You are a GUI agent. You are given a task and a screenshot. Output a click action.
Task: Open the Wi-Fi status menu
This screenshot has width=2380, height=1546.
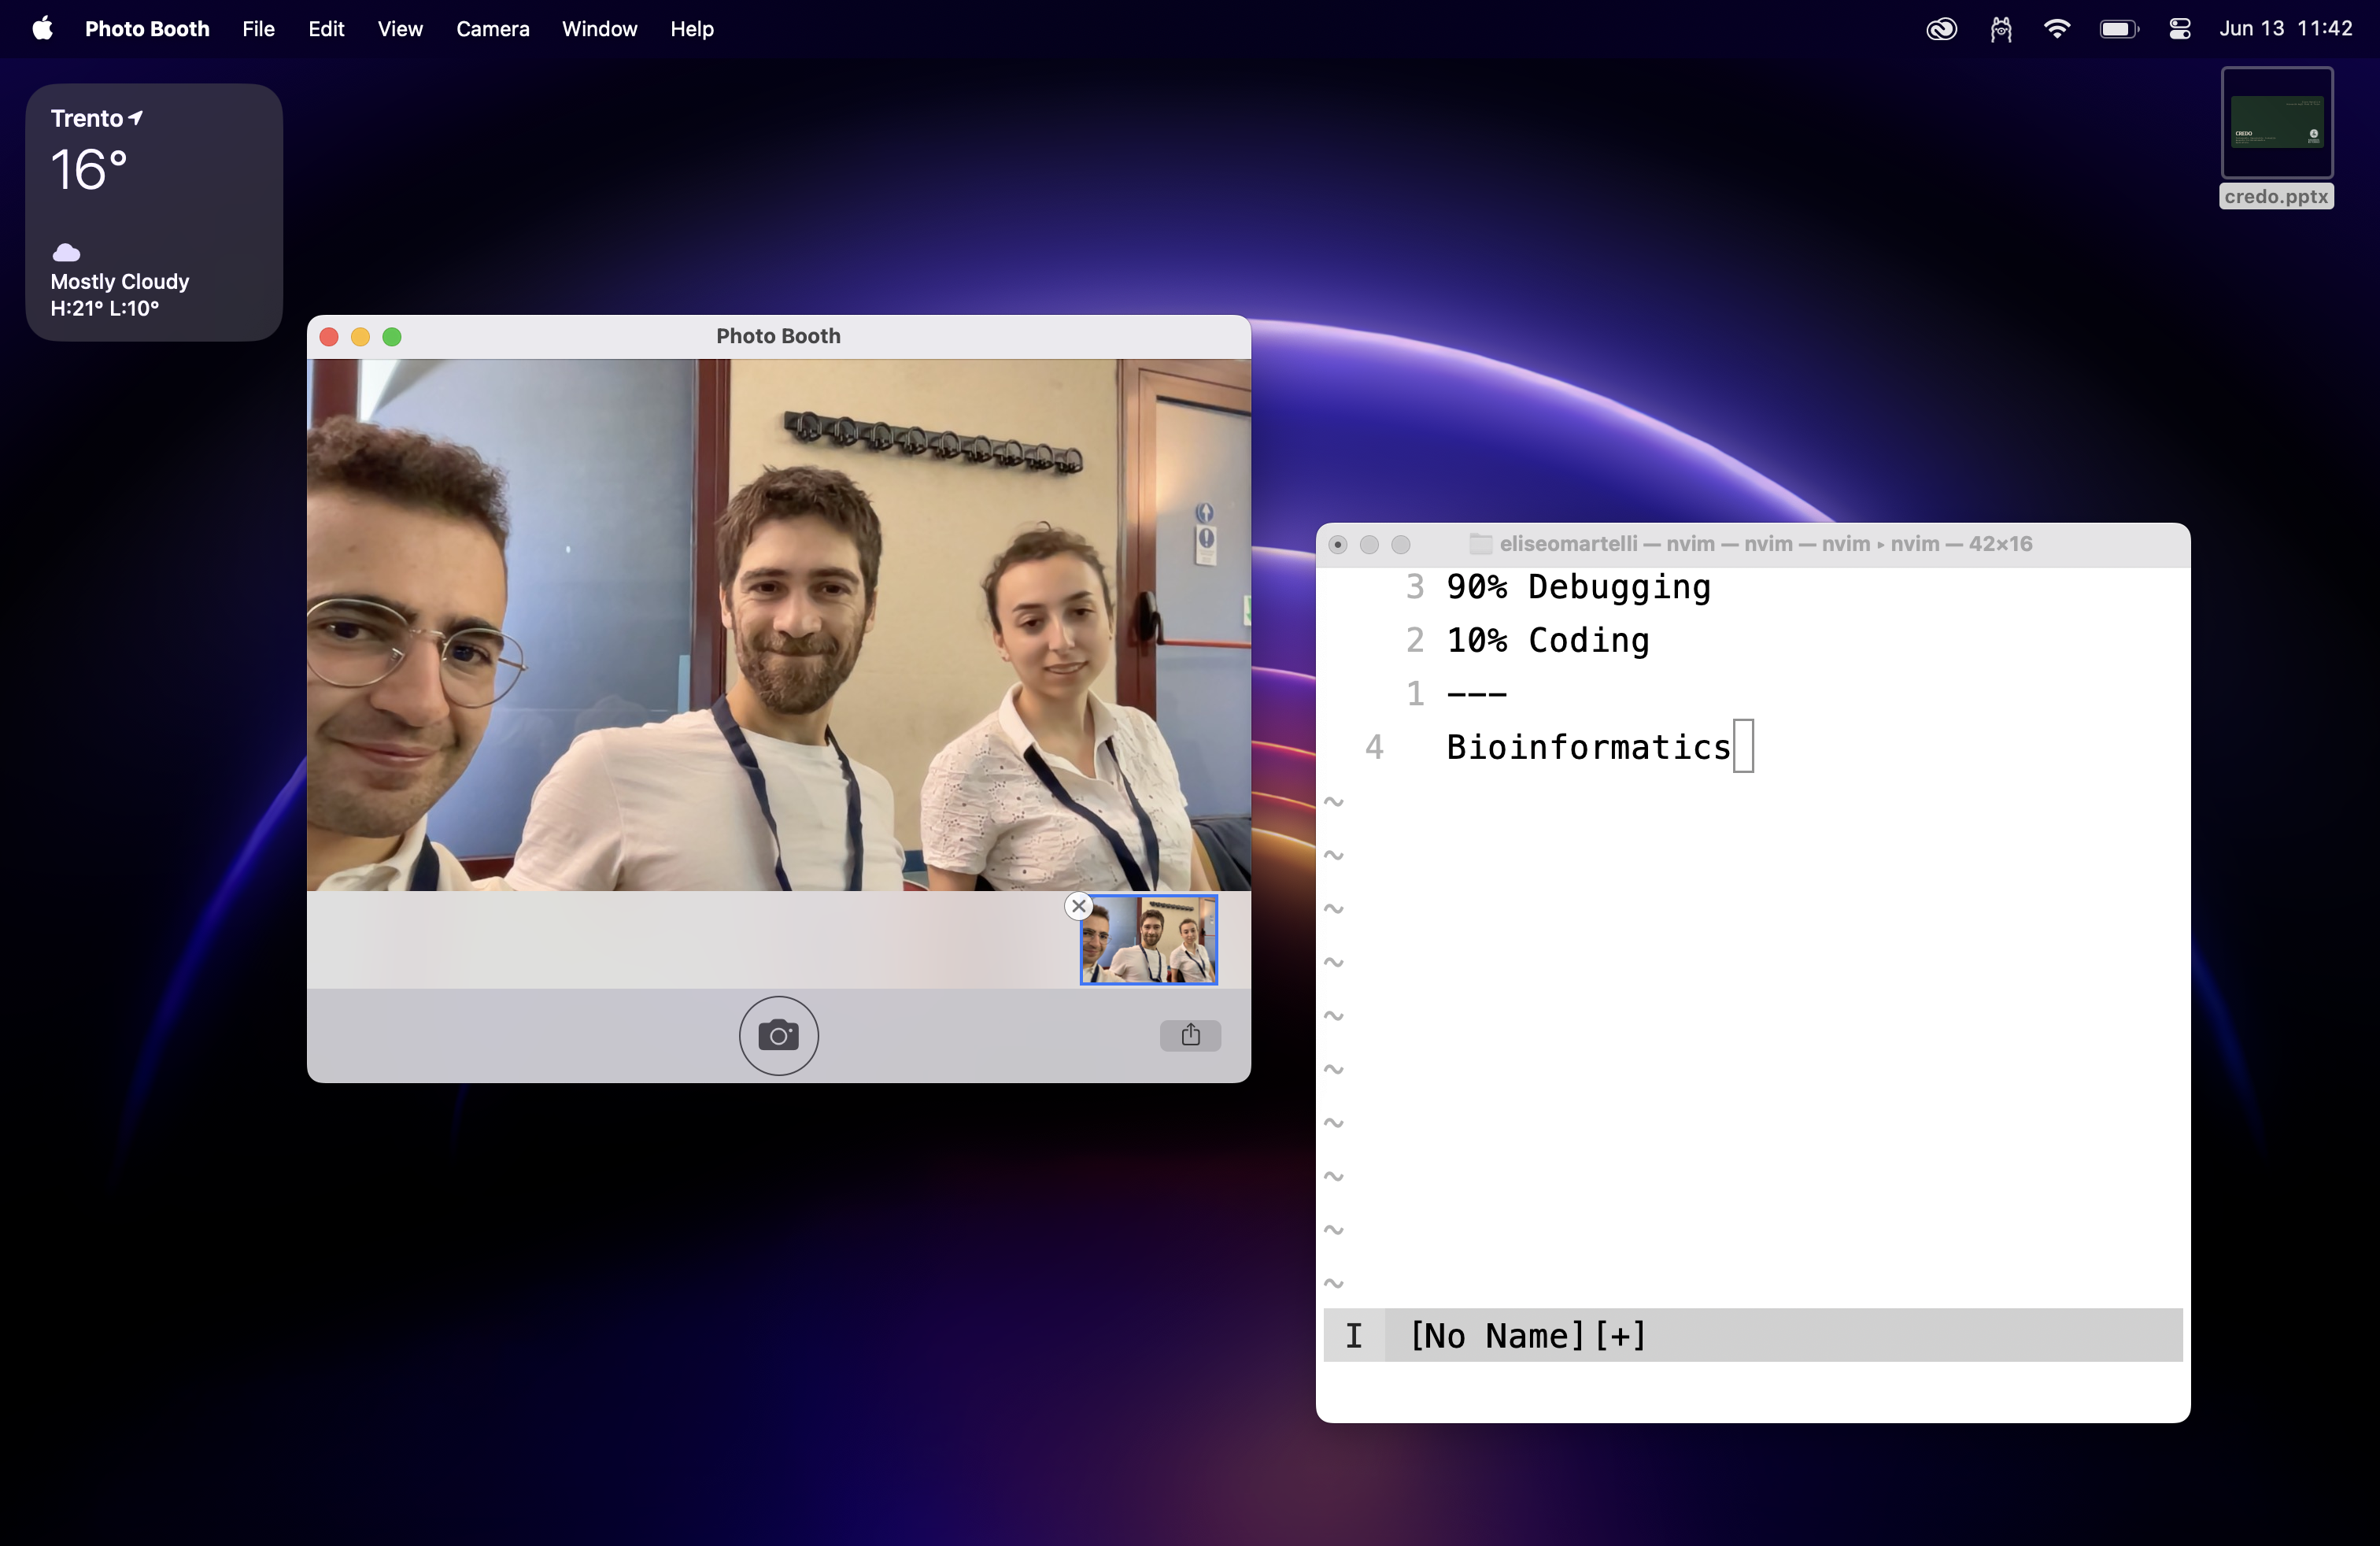2057,28
